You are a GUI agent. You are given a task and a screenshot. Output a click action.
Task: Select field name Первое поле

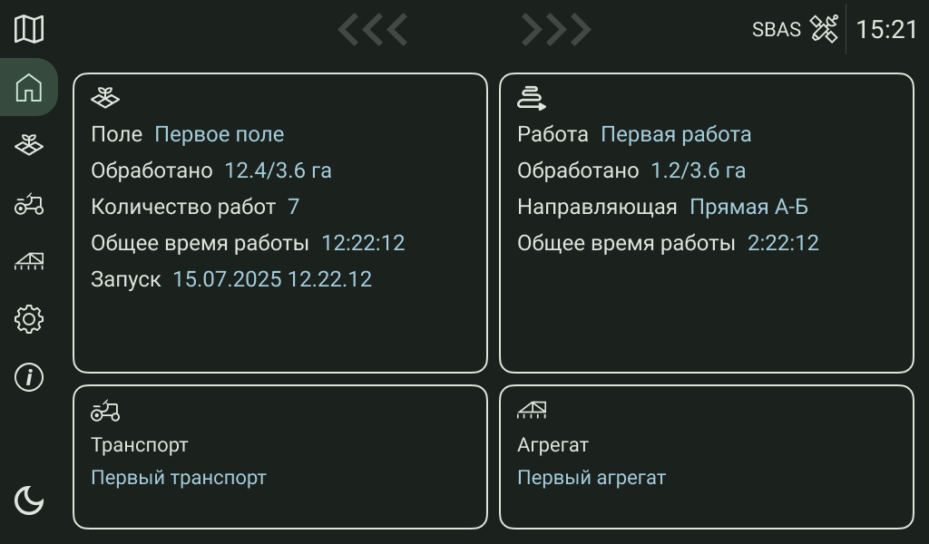coord(220,134)
